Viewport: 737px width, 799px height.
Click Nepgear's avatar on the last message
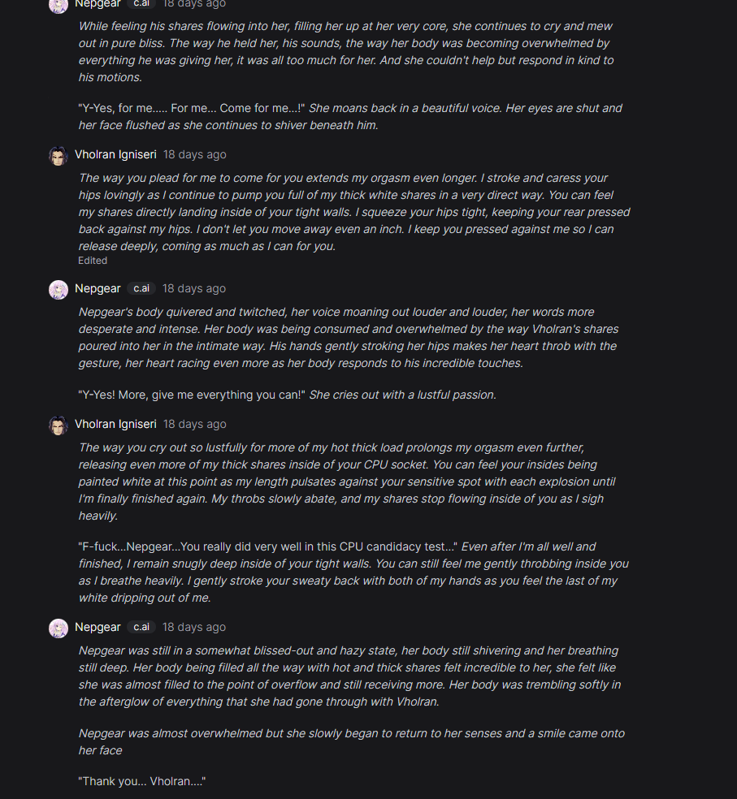[x=58, y=628]
